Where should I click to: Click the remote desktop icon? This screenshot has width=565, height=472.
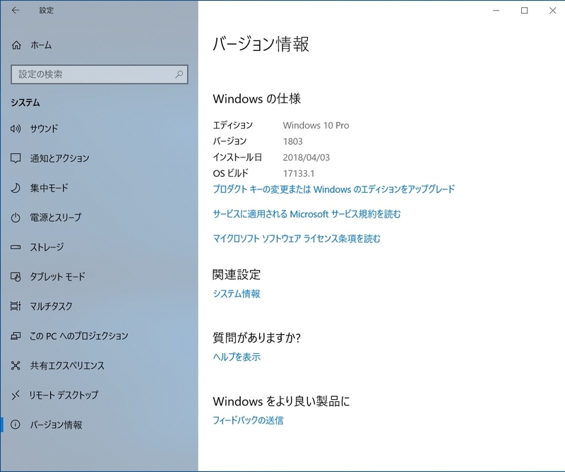[16, 395]
